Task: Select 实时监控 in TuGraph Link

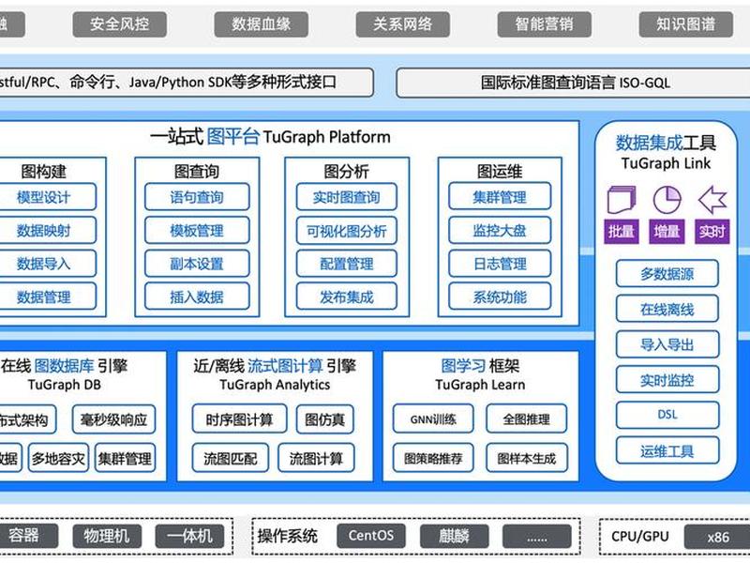Action: click(x=667, y=380)
